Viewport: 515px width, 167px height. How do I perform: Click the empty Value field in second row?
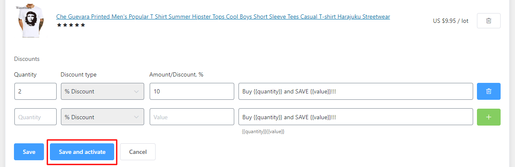tap(192, 117)
